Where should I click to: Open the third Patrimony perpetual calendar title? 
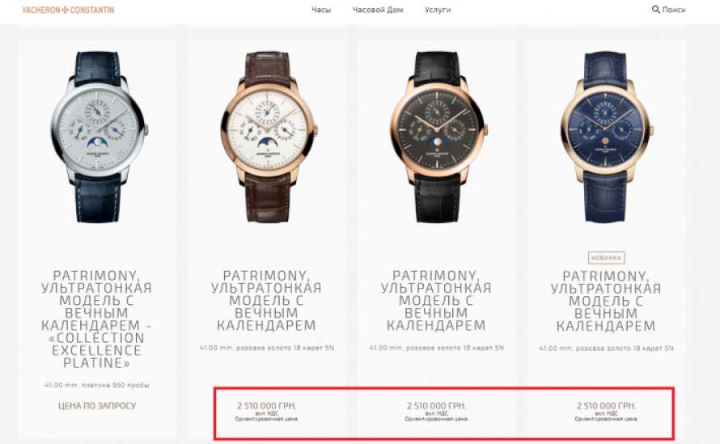(x=436, y=300)
